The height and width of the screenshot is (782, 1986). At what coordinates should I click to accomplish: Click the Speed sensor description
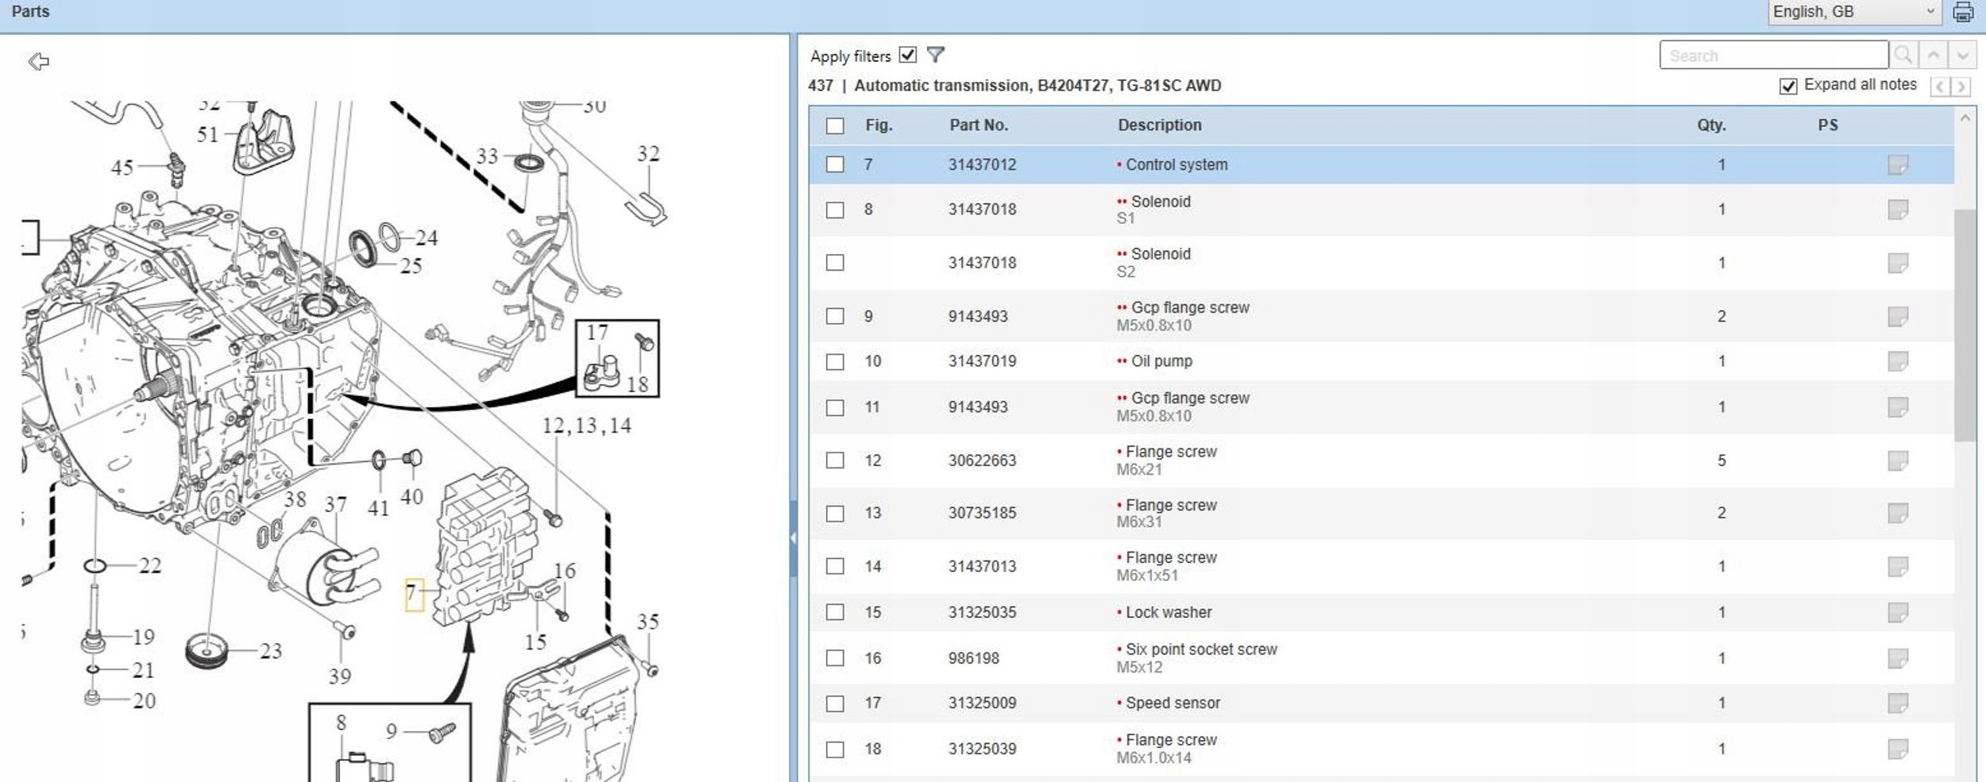pos(1173,703)
